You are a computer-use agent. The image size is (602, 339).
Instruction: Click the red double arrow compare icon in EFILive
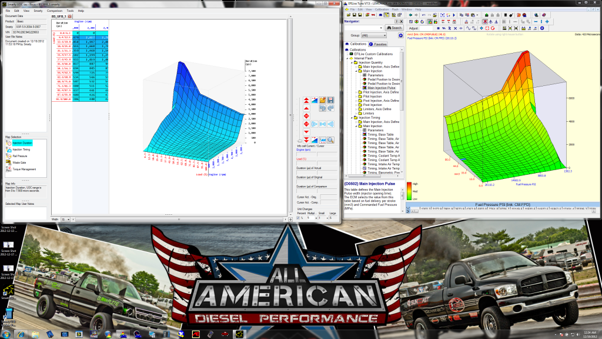pyautogui.click(x=373, y=15)
